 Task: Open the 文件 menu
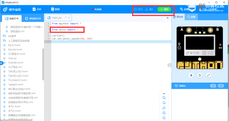pos(38,9)
